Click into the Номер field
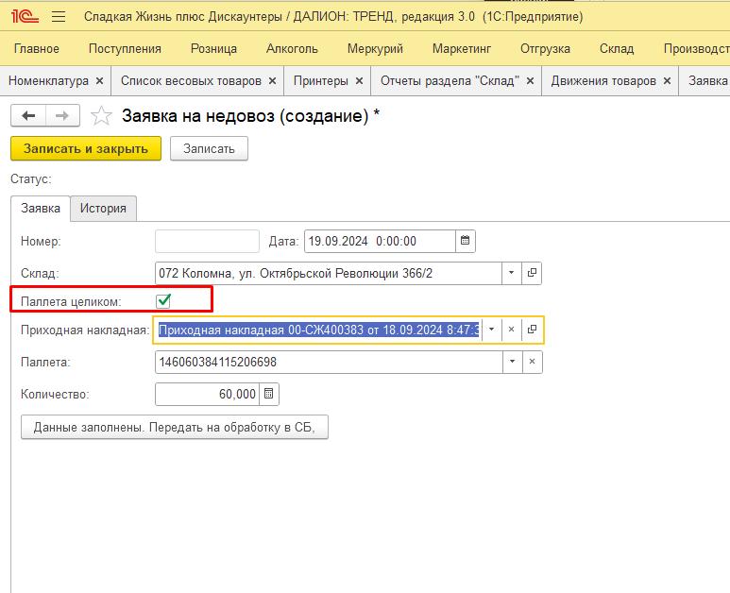 pyautogui.click(x=207, y=241)
